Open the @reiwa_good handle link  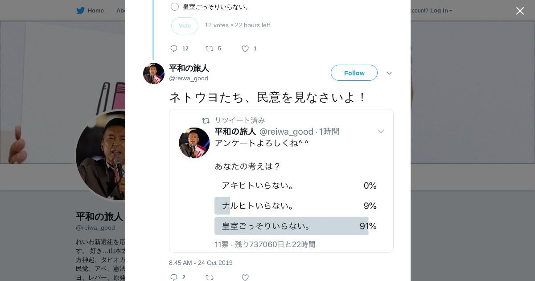click(189, 79)
